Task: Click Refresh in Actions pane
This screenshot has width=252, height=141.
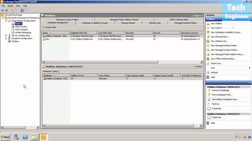Action: pos(214,72)
